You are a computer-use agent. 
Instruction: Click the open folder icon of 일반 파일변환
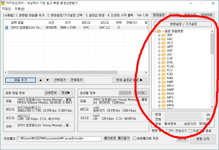159,31
